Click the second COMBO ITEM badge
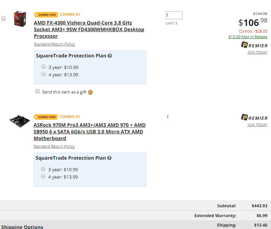The image size is (271, 229). click(x=46, y=117)
